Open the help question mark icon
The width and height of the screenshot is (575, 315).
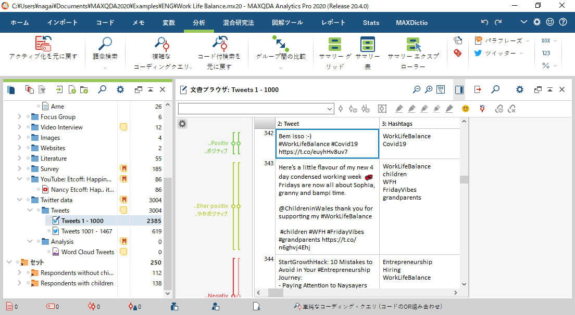coord(563,22)
